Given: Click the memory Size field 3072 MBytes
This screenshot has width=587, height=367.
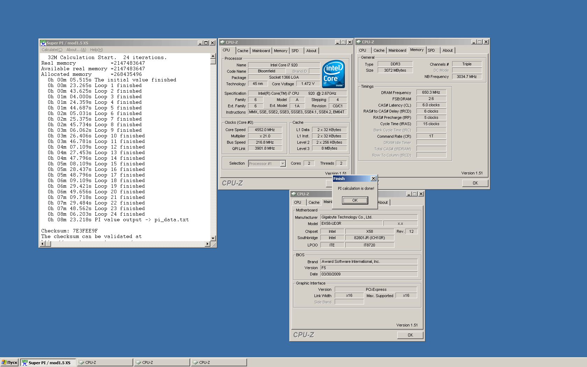Looking at the screenshot, I should pyautogui.click(x=395, y=71).
